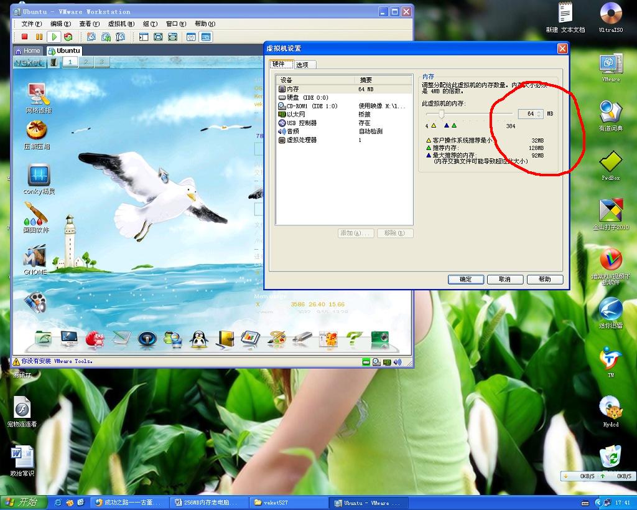
Task: Click the memory size spinner arrows
Action: (x=539, y=114)
